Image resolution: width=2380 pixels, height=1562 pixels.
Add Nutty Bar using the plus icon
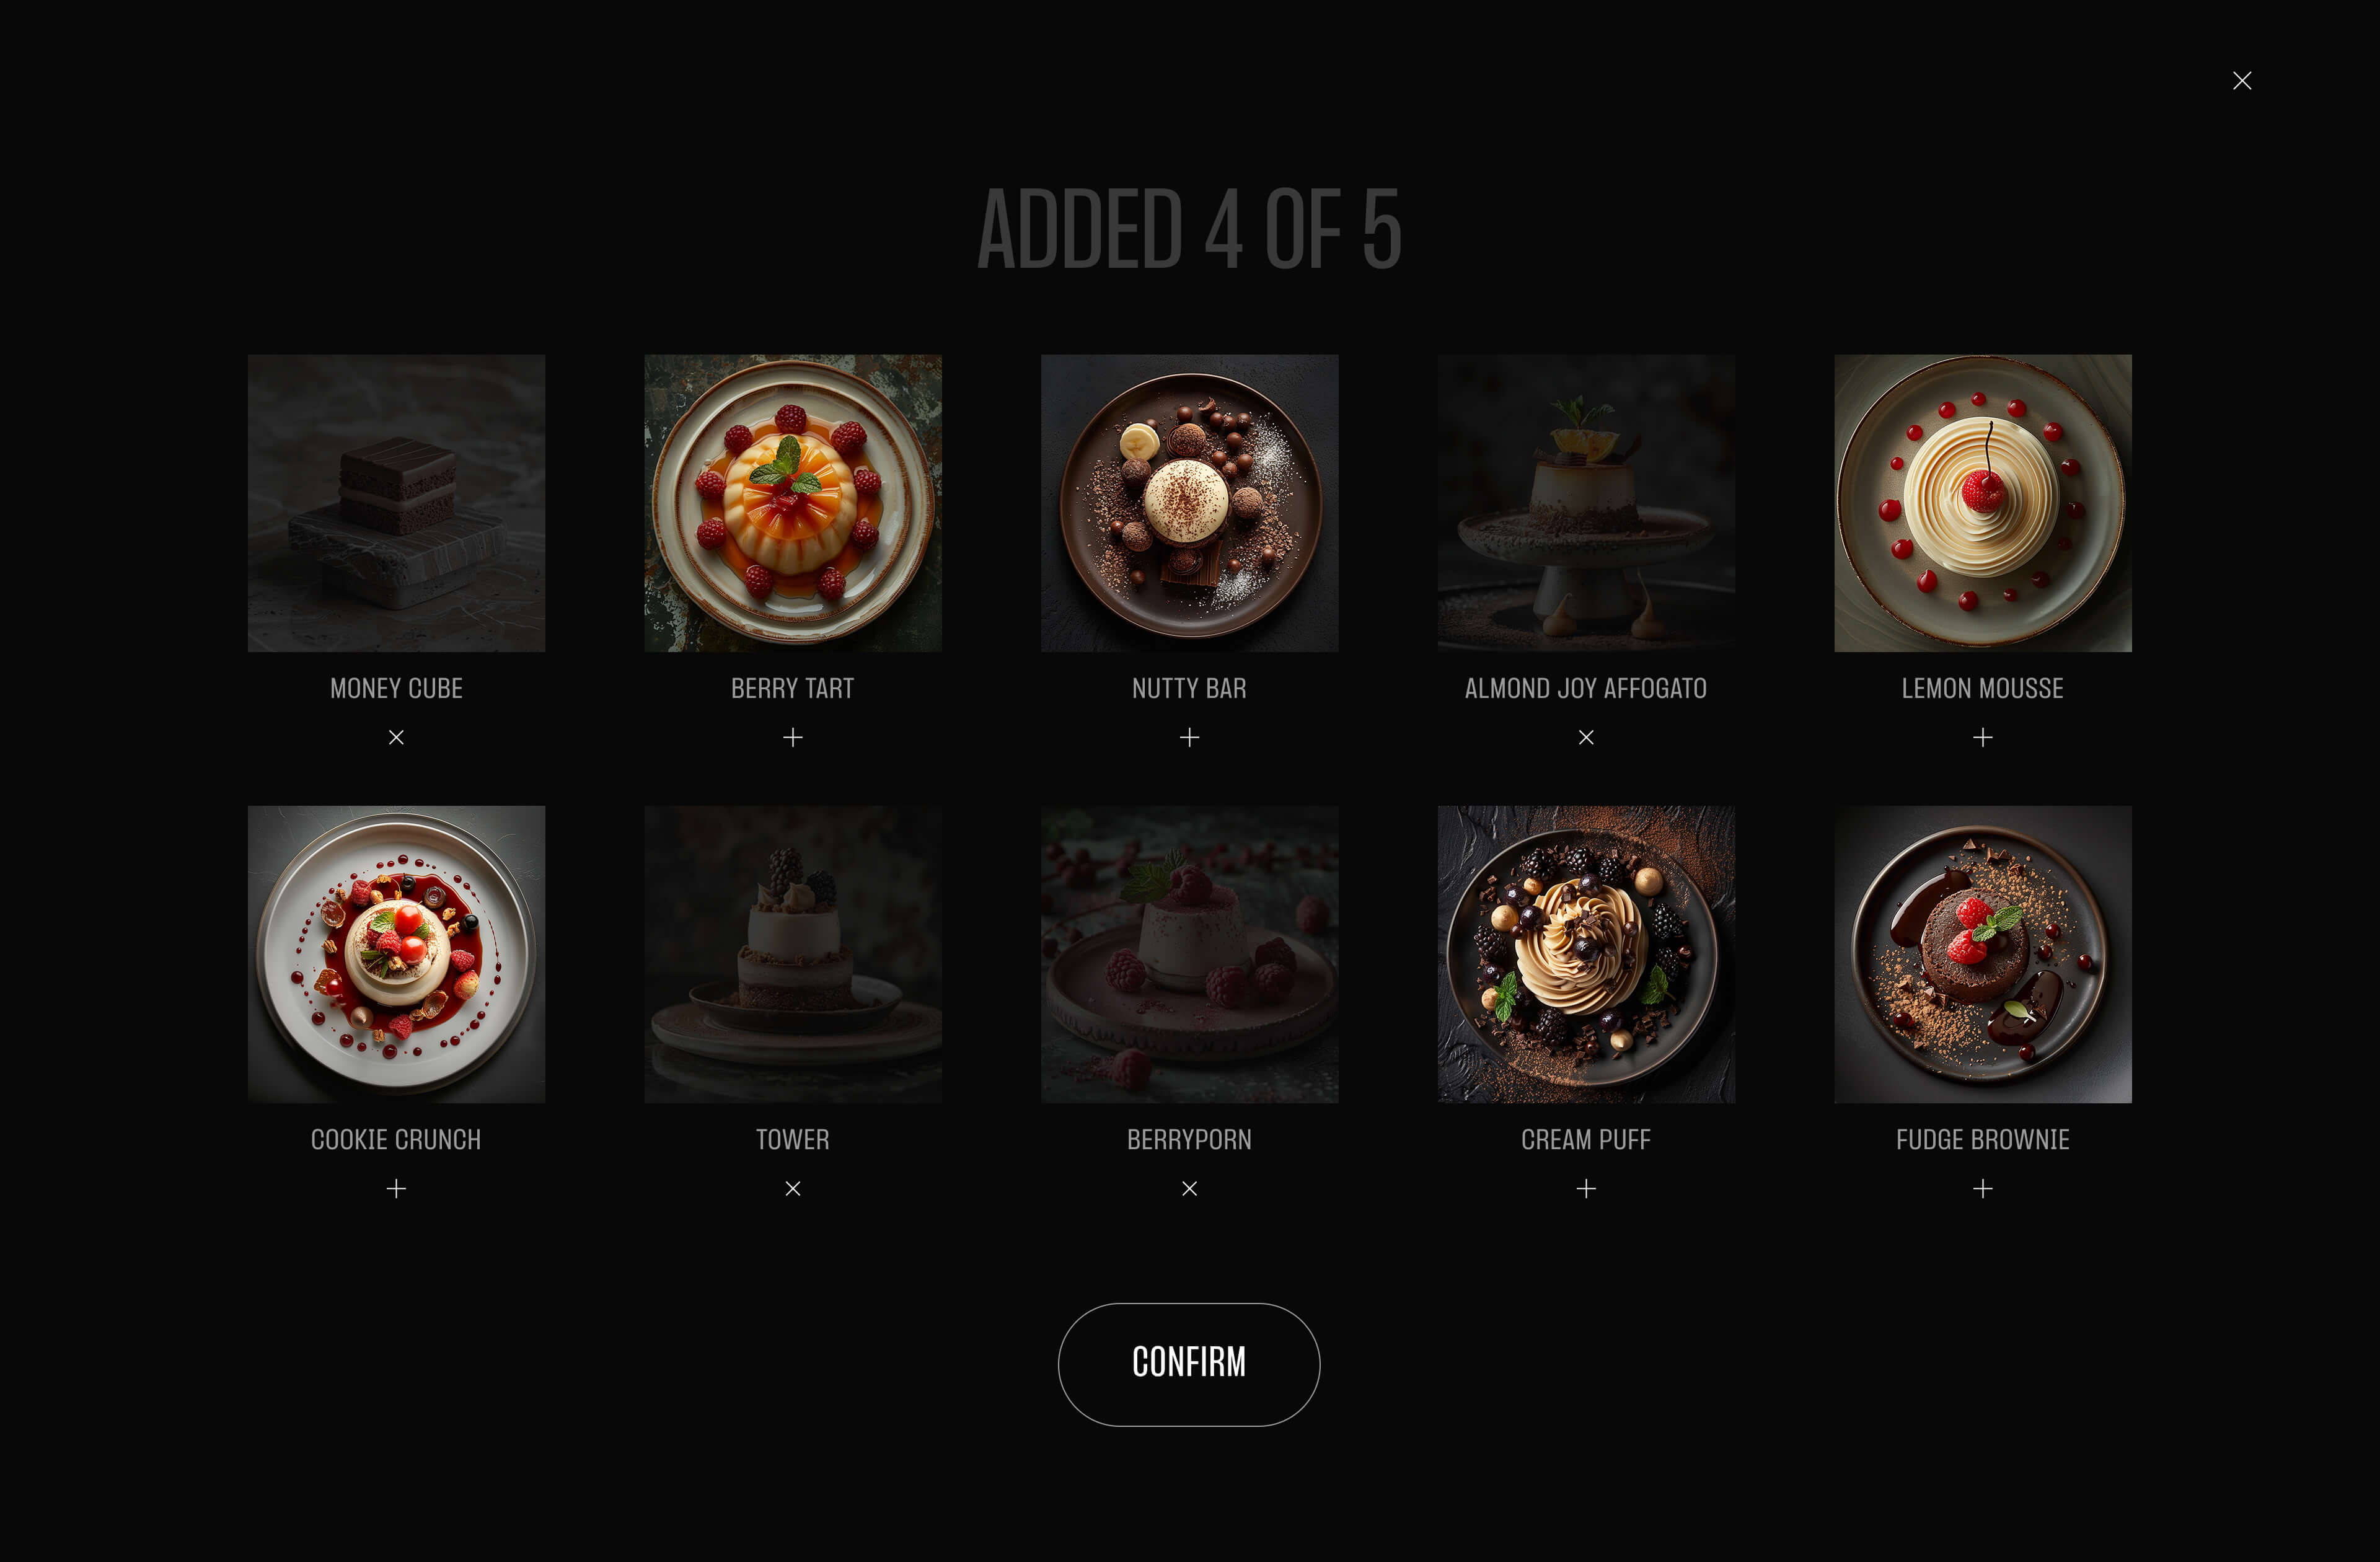tap(1189, 737)
